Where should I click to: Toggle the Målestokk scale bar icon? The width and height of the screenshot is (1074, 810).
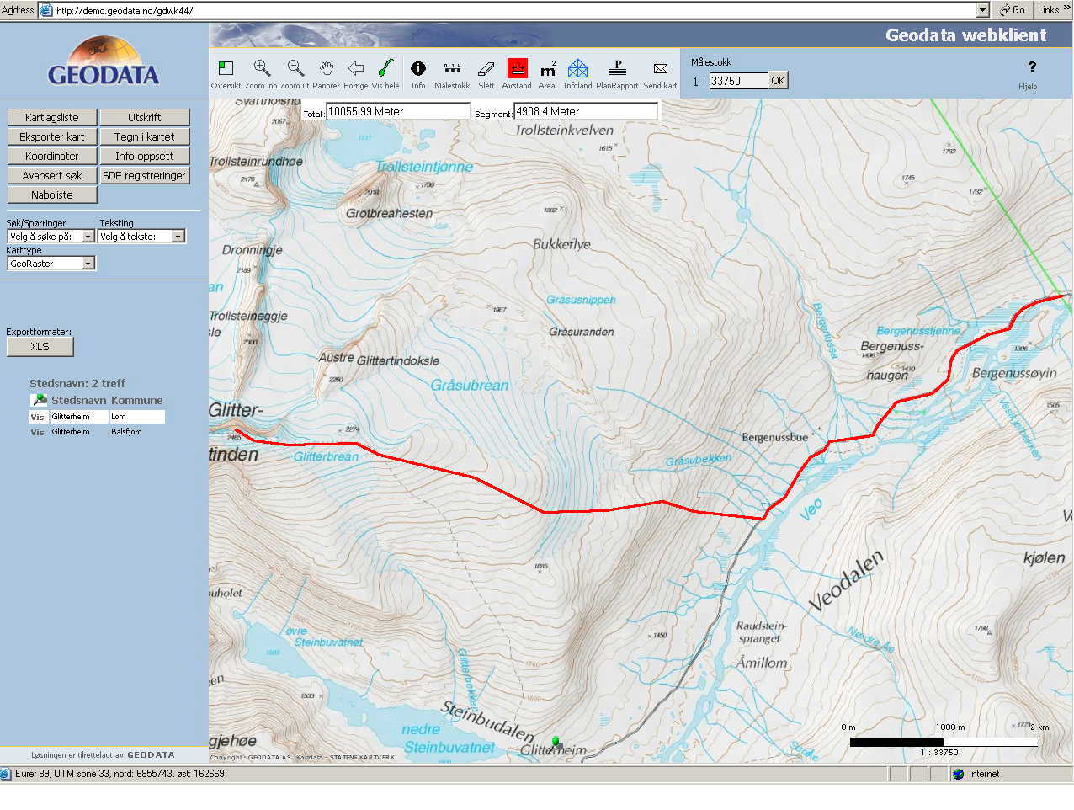(452, 69)
